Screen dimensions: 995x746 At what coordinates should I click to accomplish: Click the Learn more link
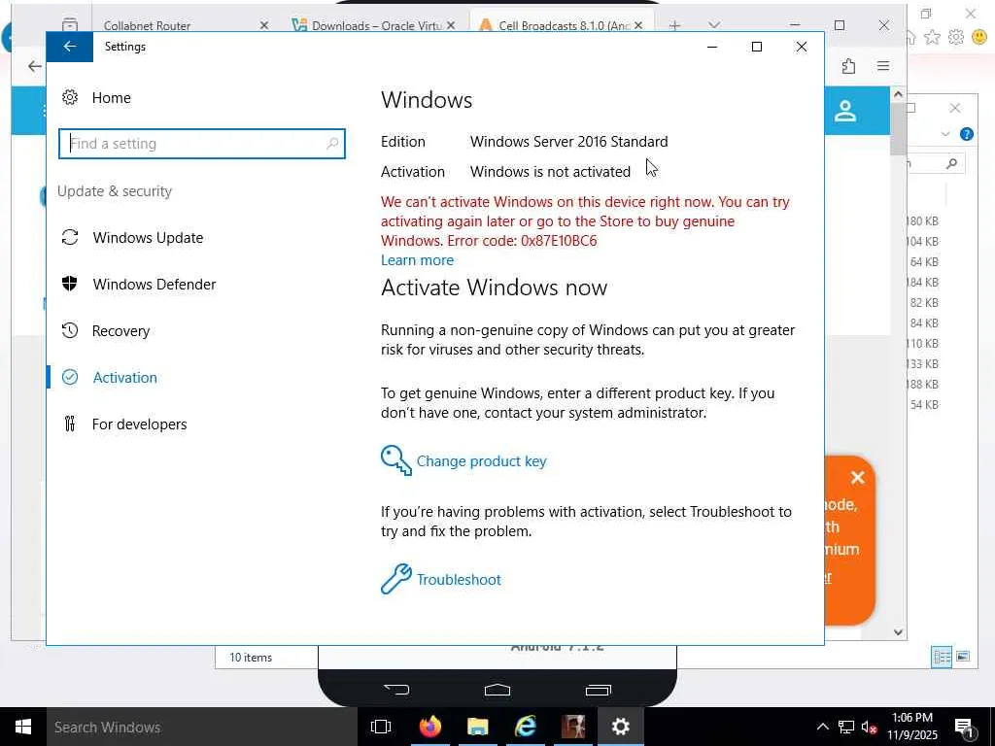pos(417,260)
